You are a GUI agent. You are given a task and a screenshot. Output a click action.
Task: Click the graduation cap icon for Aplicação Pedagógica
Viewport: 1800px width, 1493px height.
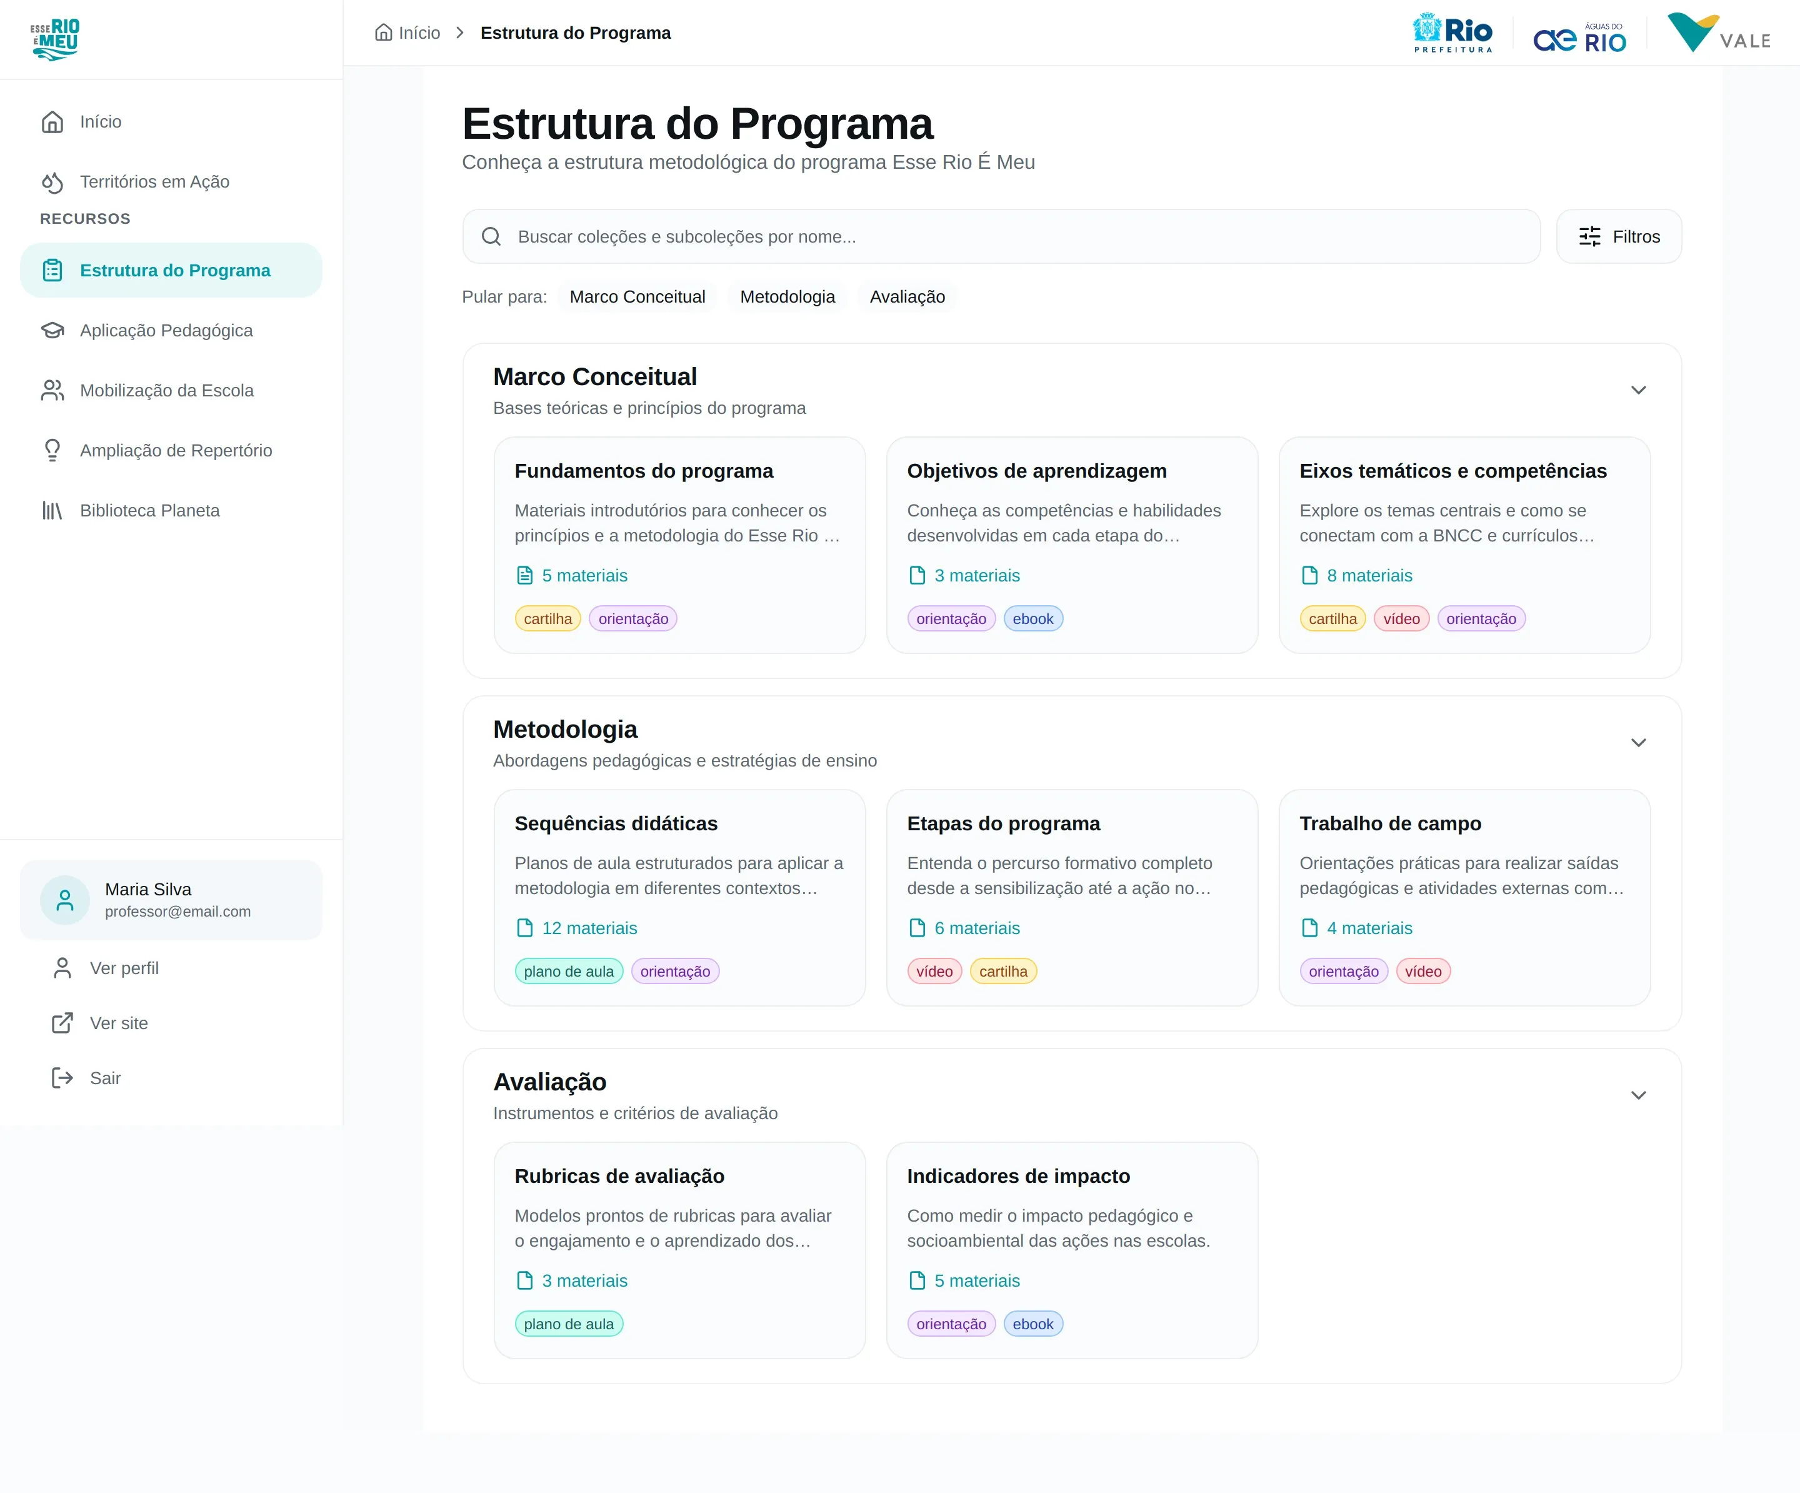pos(52,330)
